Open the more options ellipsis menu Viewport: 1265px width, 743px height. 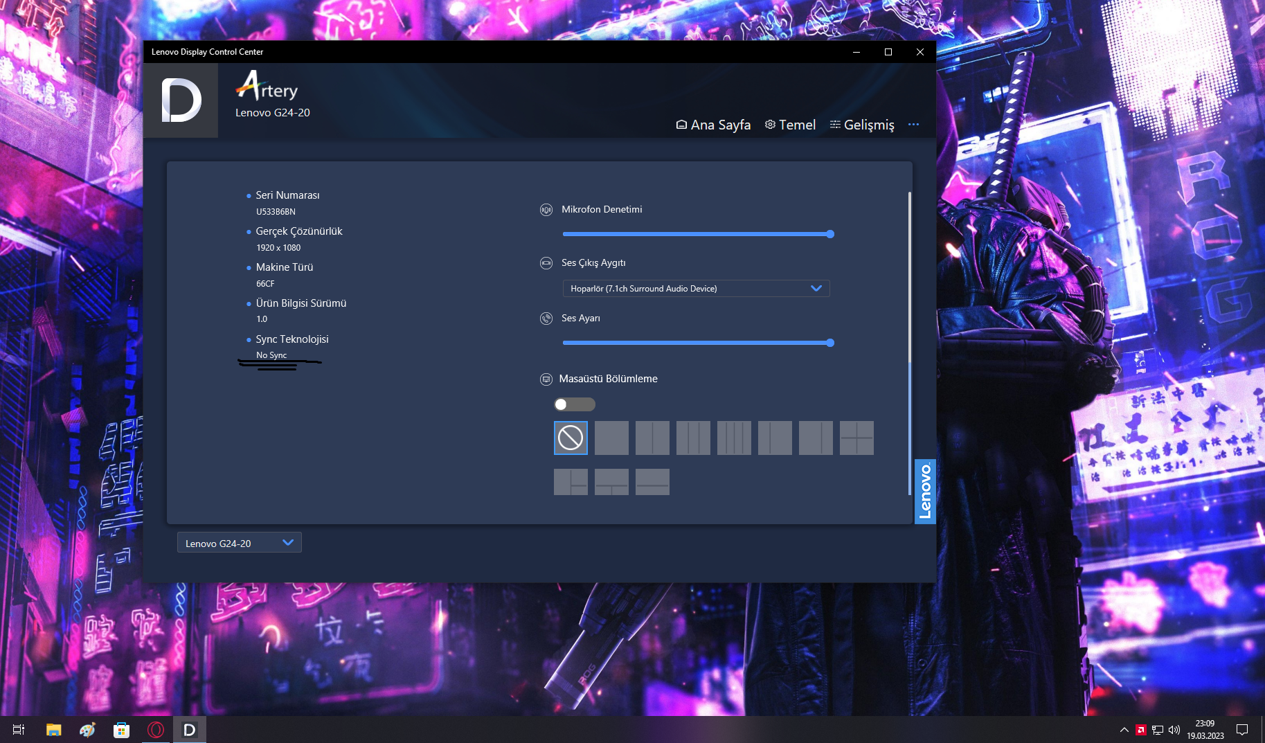(x=913, y=125)
